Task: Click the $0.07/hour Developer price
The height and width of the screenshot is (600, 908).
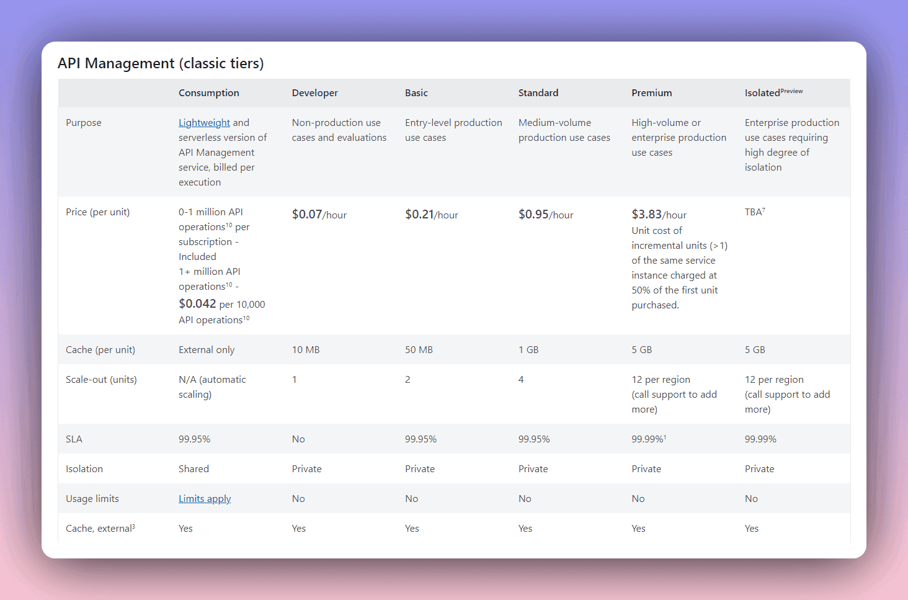Action: point(319,215)
